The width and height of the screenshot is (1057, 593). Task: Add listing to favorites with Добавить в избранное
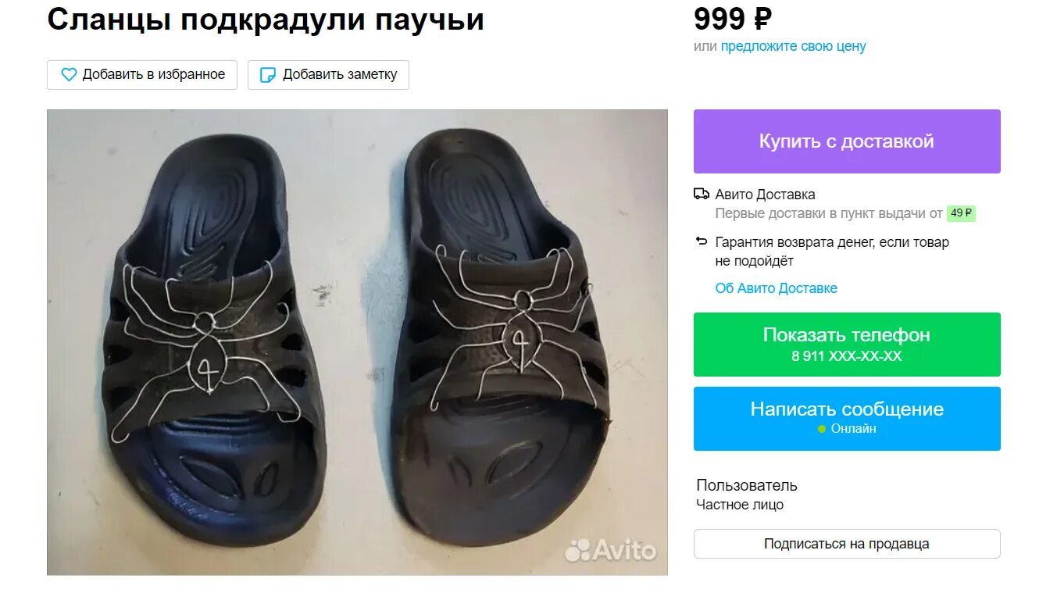click(142, 75)
